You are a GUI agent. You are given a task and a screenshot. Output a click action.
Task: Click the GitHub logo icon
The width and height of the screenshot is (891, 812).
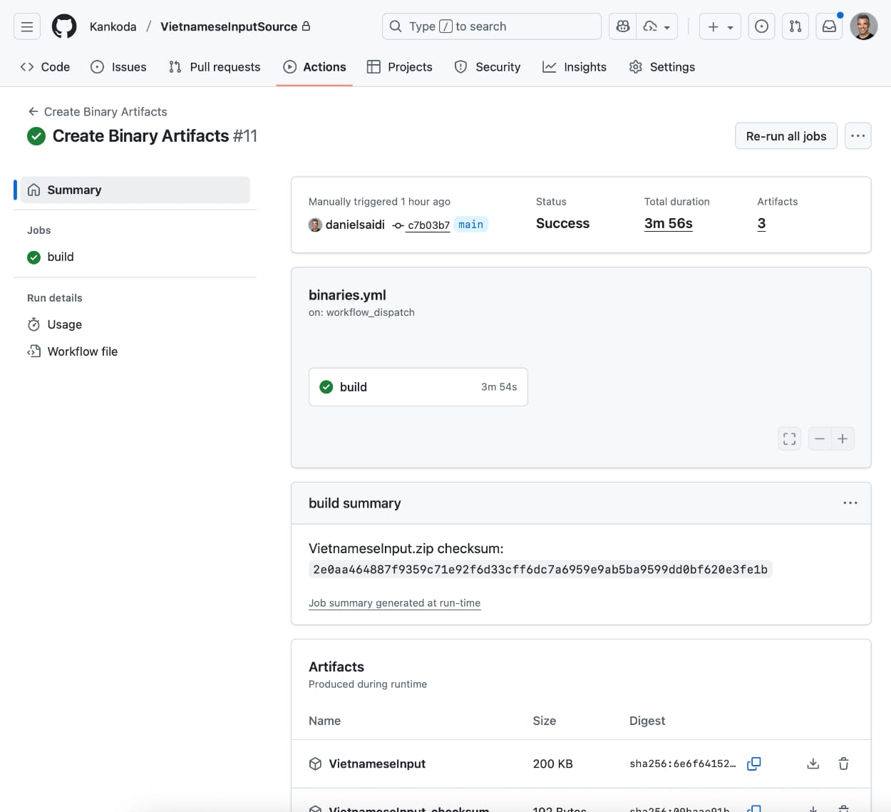[64, 26]
